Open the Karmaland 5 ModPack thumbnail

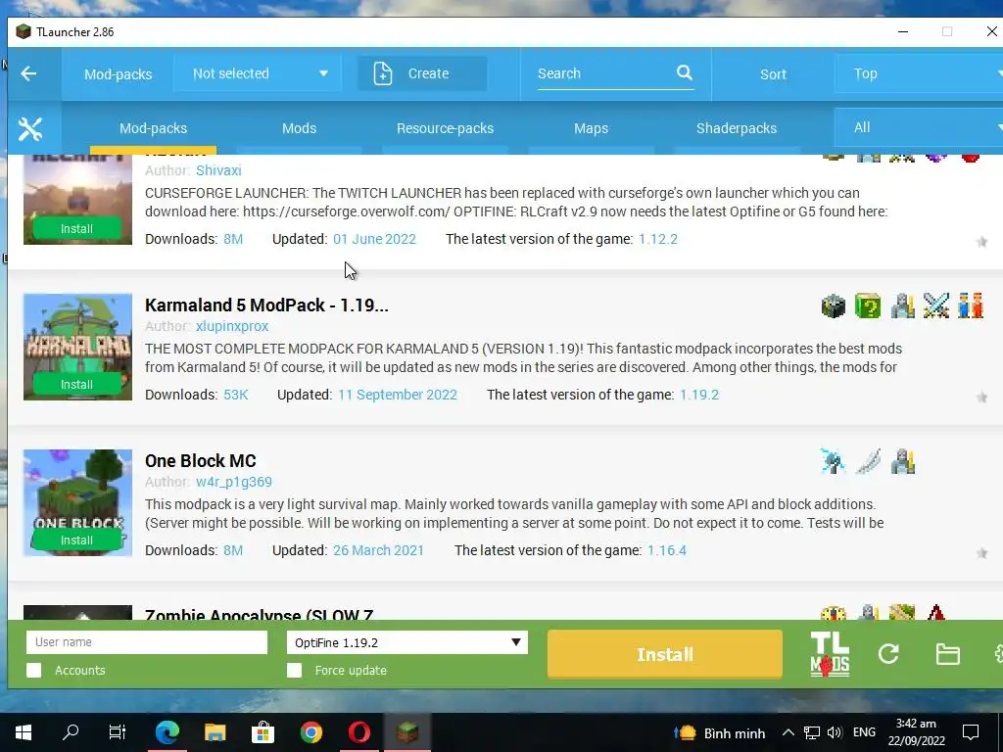click(x=78, y=347)
